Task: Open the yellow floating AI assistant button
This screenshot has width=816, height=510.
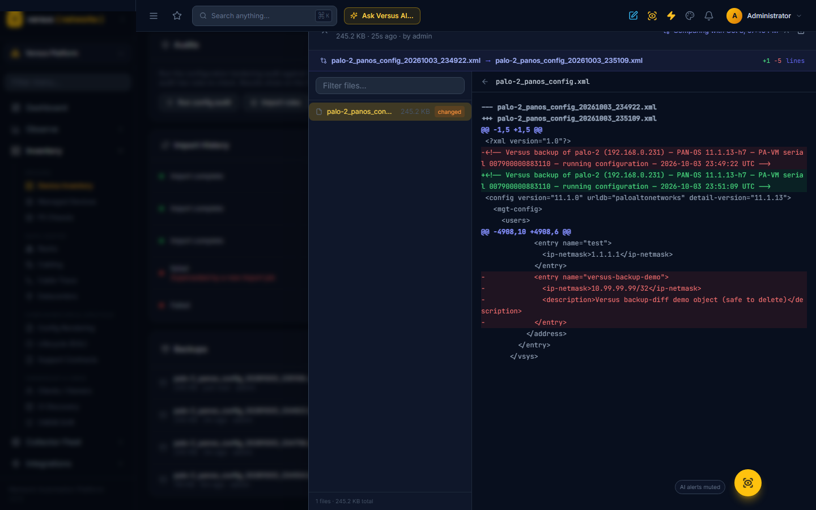Action: [x=748, y=483]
